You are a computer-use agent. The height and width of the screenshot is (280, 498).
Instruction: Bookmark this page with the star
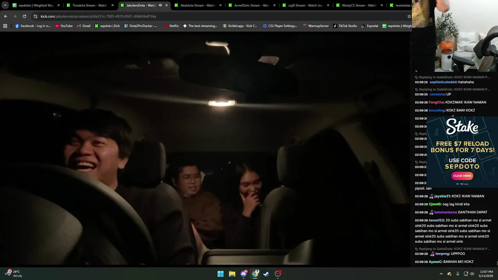[x=409, y=16]
